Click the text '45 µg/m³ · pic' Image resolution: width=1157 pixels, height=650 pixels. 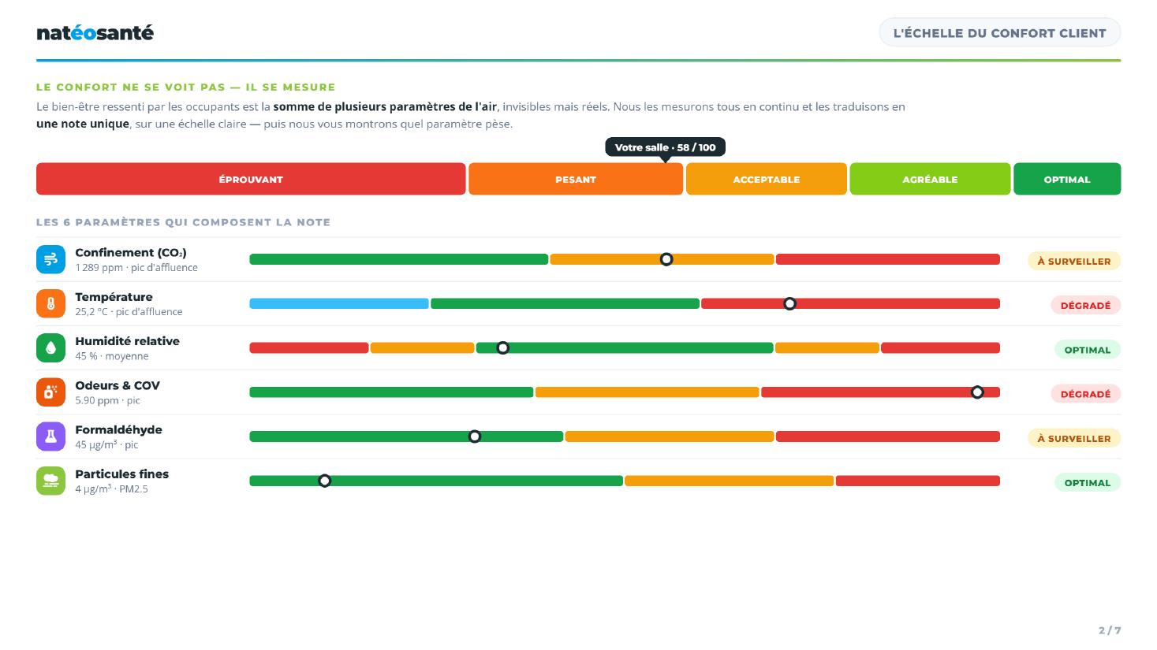point(106,444)
